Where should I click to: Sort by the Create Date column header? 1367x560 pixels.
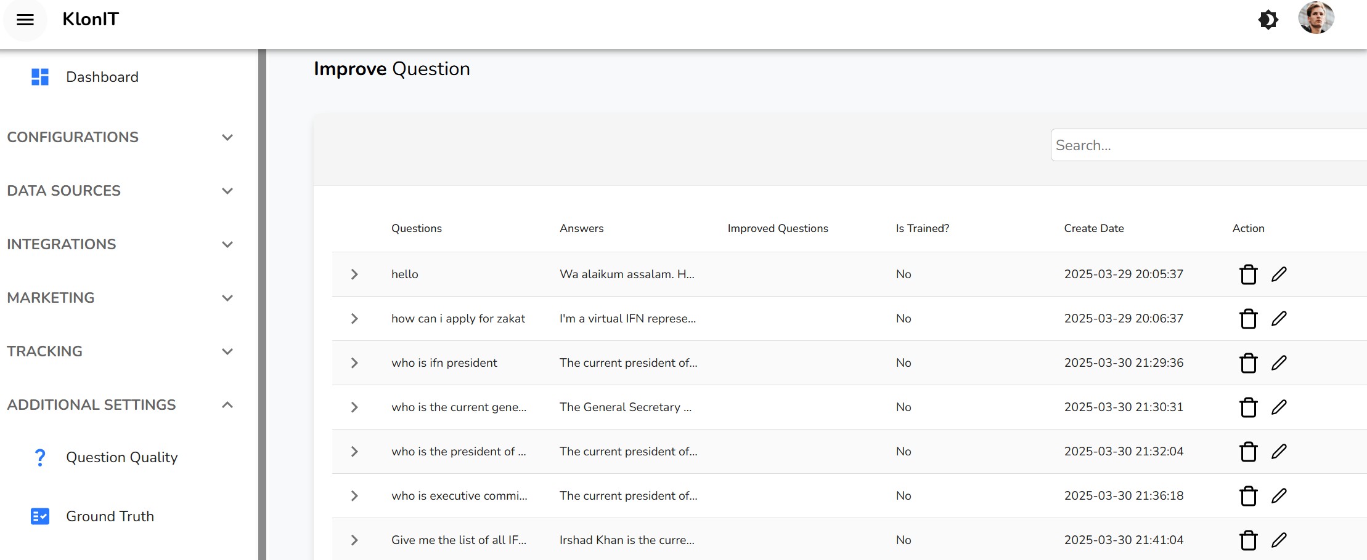tap(1093, 228)
